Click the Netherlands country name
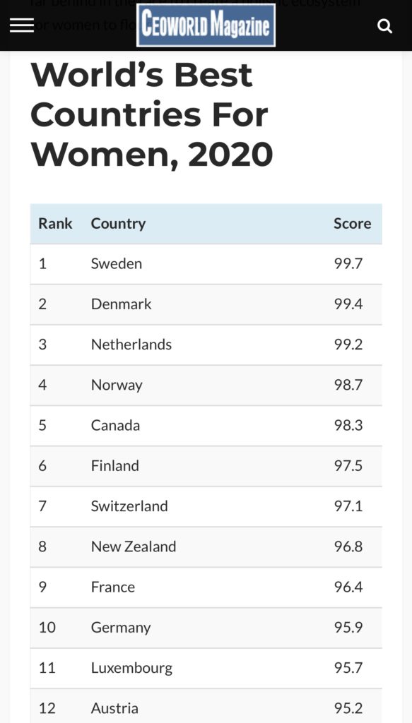412x723 pixels. [131, 345]
